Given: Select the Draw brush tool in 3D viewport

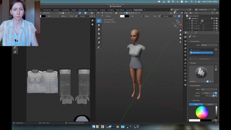Looking at the screenshot, I should tap(99, 21).
